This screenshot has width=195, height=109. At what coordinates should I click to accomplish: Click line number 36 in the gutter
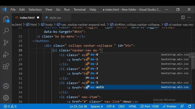coord(20,102)
